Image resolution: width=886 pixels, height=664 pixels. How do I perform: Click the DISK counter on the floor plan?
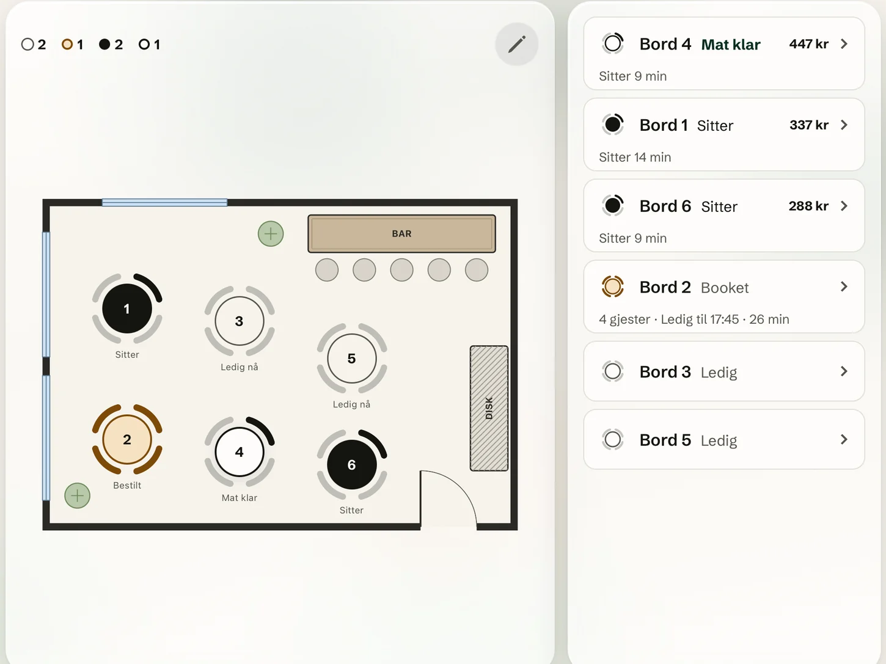[x=489, y=408]
